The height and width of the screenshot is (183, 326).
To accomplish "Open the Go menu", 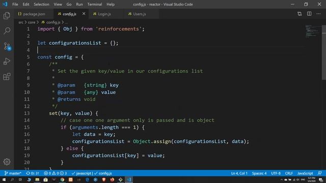I will coord(69,4).
